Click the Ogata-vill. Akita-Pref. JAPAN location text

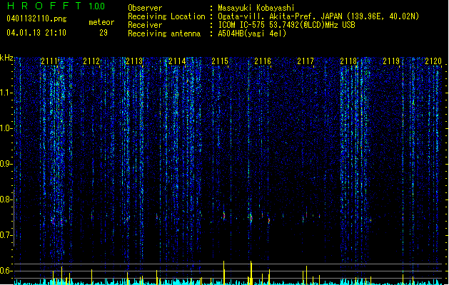(x=318, y=16)
